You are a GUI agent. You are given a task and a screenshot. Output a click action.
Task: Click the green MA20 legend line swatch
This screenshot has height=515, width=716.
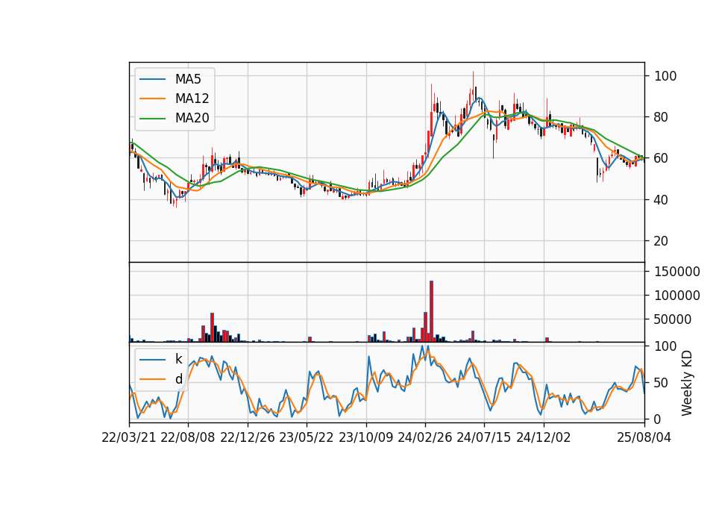pyautogui.click(x=152, y=119)
